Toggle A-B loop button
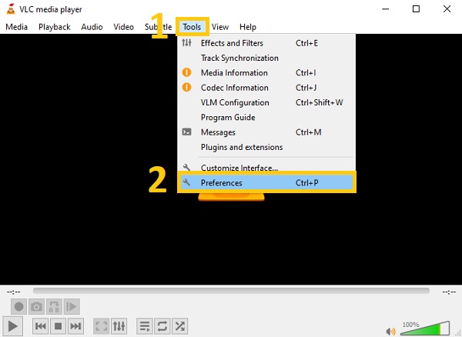Image resolution: width=462 pixels, height=337 pixels. [54, 307]
